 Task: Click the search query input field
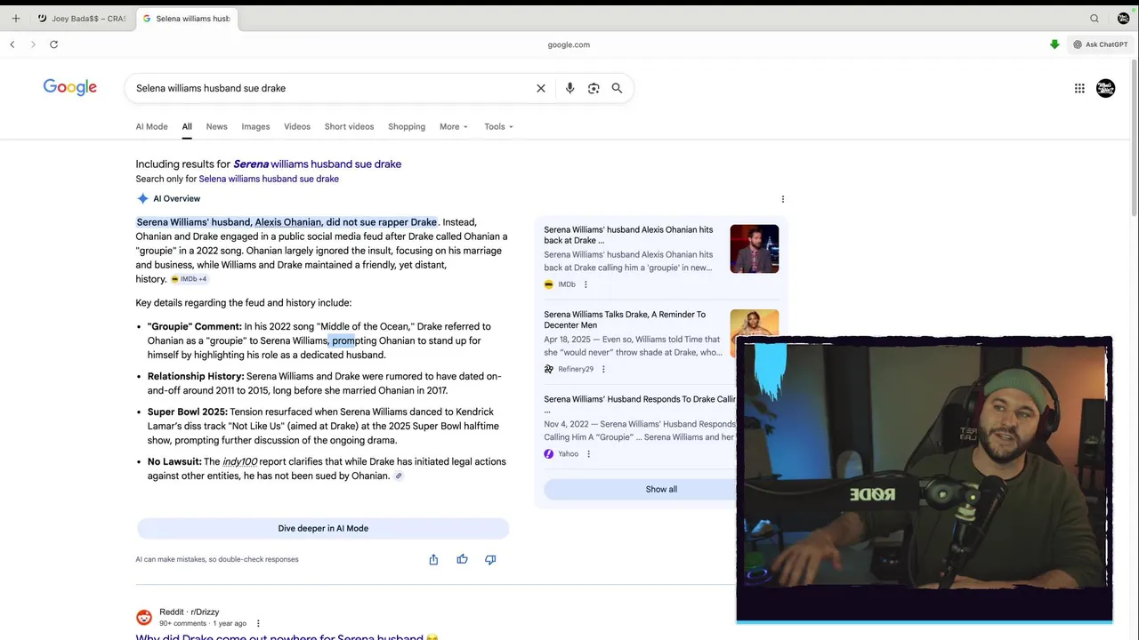click(x=329, y=88)
